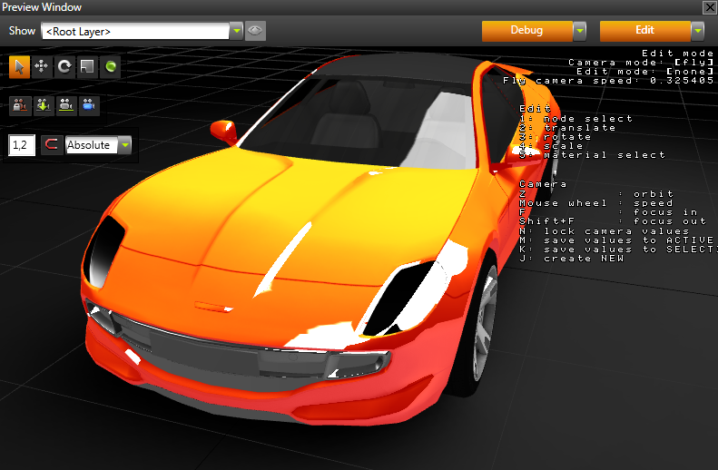Image resolution: width=718 pixels, height=470 pixels.
Task: Close the Preview Window
Action: (x=709, y=7)
